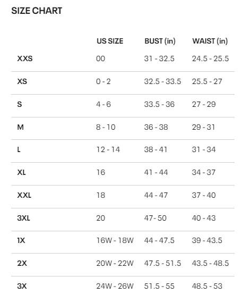Click the XS size row label
Viewport: 251px width, 302px height.
(x=22, y=81)
